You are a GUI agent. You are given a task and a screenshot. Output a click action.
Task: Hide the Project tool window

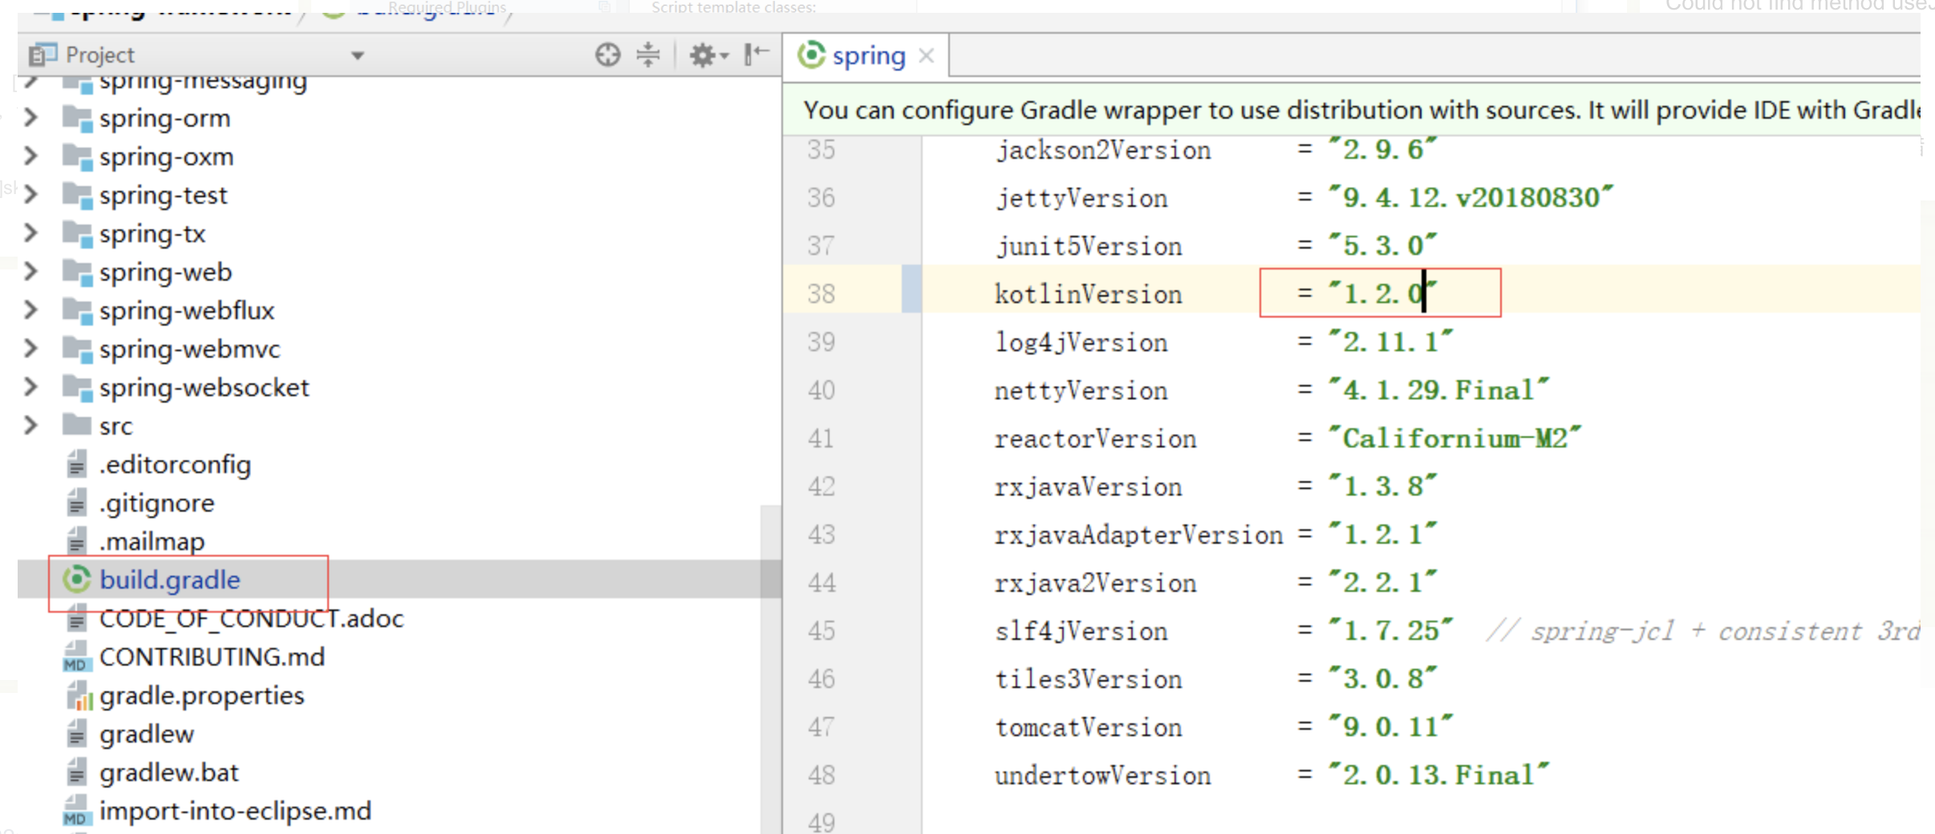coord(756,55)
